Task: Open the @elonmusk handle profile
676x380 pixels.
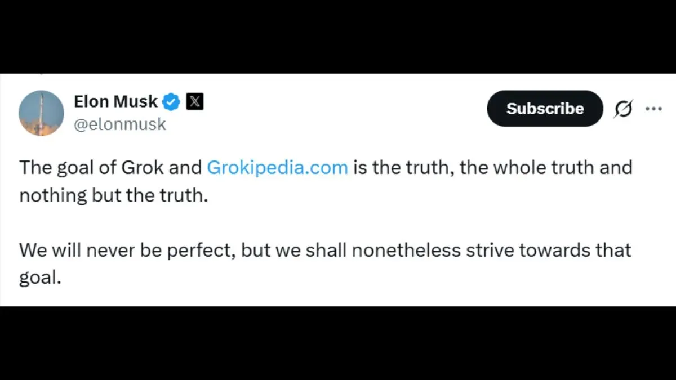Action: [120, 124]
